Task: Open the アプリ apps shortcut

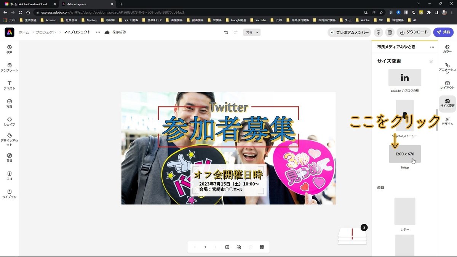Action: click(x=10, y=20)
